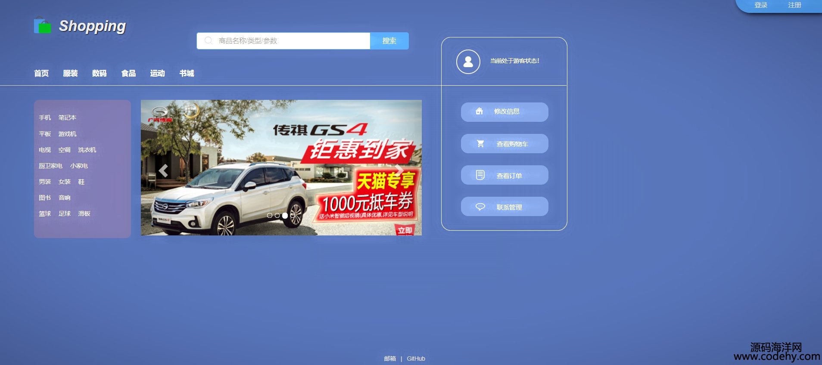
Task: Open the 首页 navigation tab
Action: pyautogui.click(x=41, y=74)
